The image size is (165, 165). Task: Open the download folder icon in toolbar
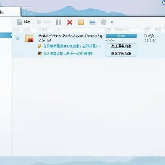(81, 22)
